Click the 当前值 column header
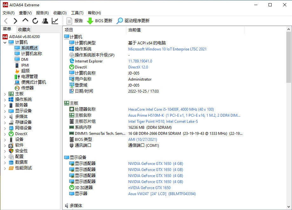 point(135,30)
